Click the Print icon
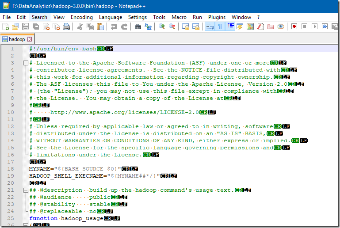Image resolution: width=340 pixels, height=228 pixels. (66, 27)
